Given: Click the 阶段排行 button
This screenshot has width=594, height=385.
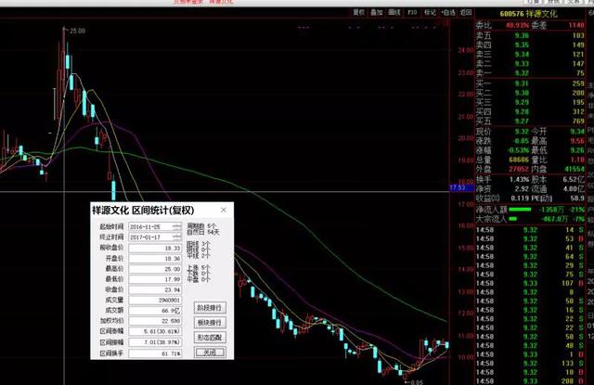Looking at the screenshot, I should 210,306.
